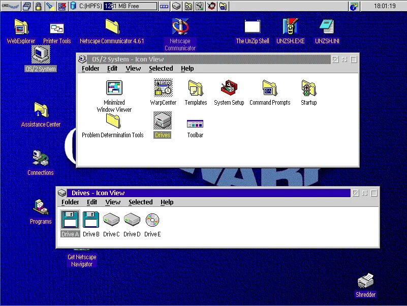Select the Templates folder icon

[x=196, y=93]
